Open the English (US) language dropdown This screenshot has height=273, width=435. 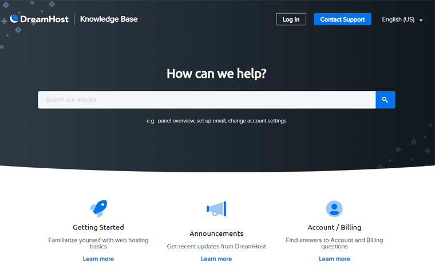pyautogui.click(x=402, y=19)
